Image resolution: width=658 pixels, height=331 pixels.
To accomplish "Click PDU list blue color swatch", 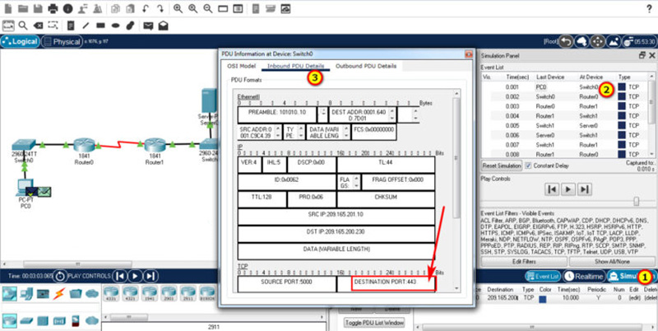I will (x=543, y=300).
